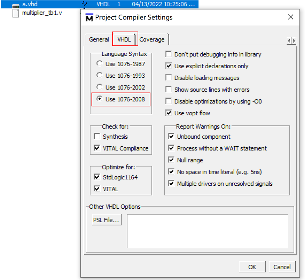Screen dimensions: 305x280
Task: Click the right tab-scroll arrow icon
Action: coord(294,41)
